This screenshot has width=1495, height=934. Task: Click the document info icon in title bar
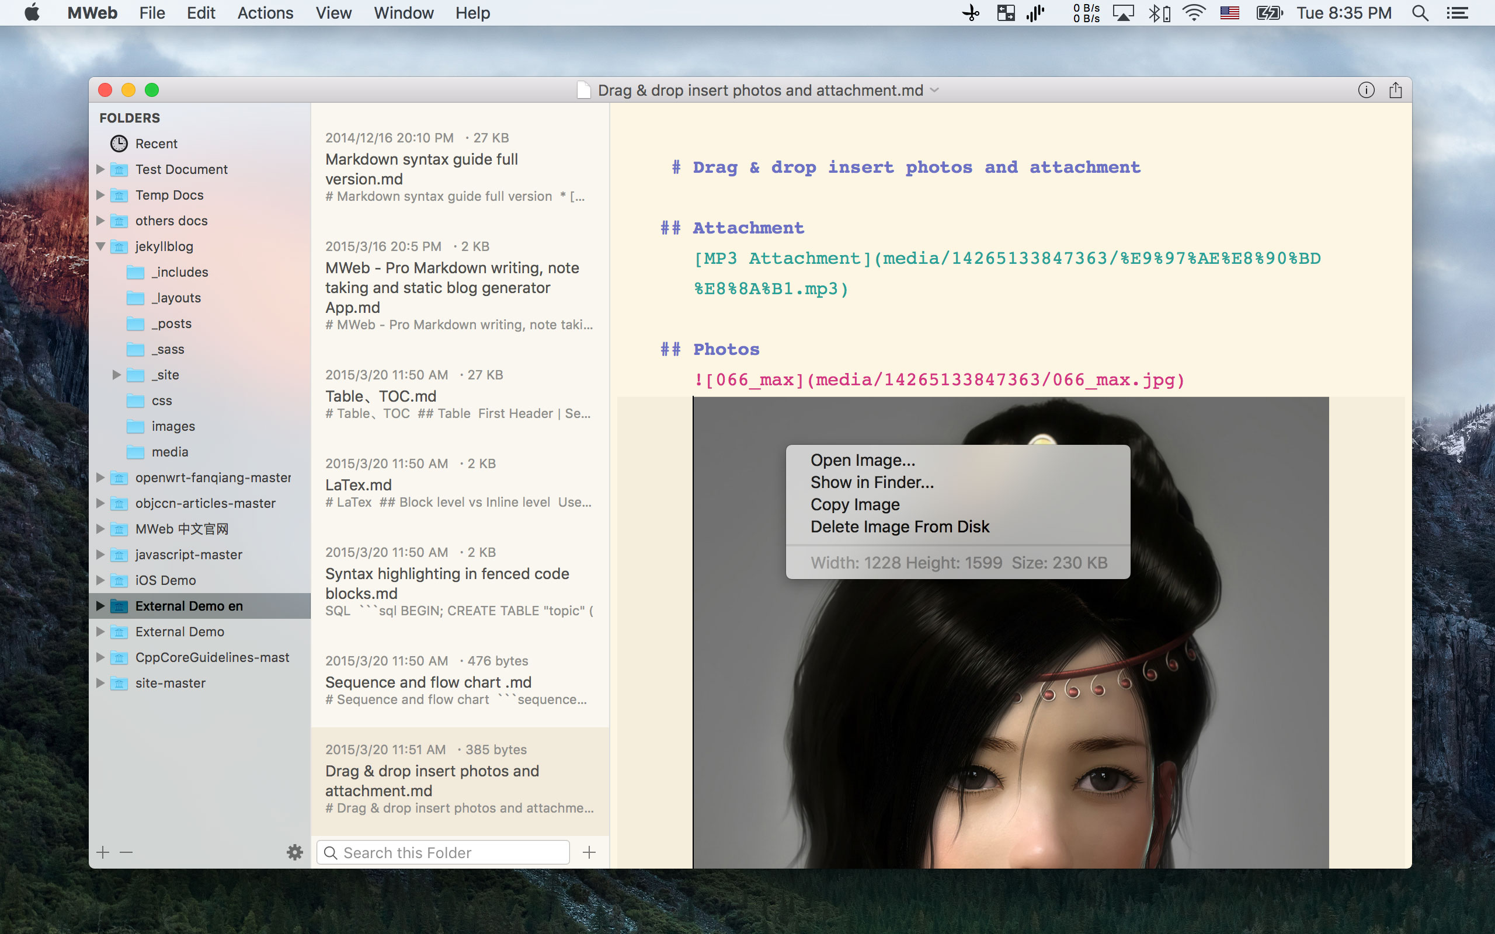(x=1366, y=90)
